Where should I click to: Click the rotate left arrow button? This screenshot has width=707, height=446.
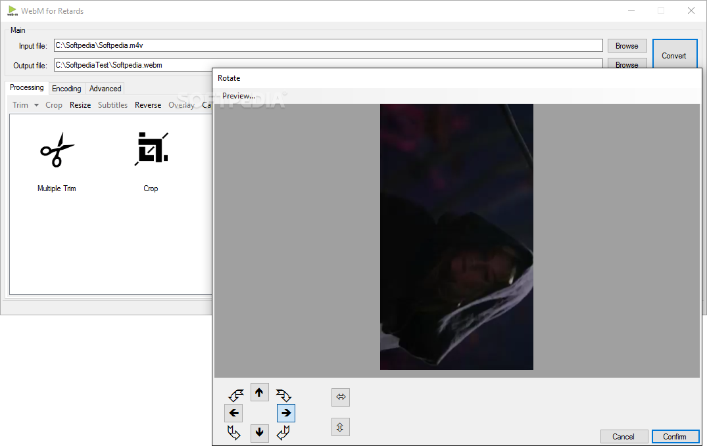[233, 413]
